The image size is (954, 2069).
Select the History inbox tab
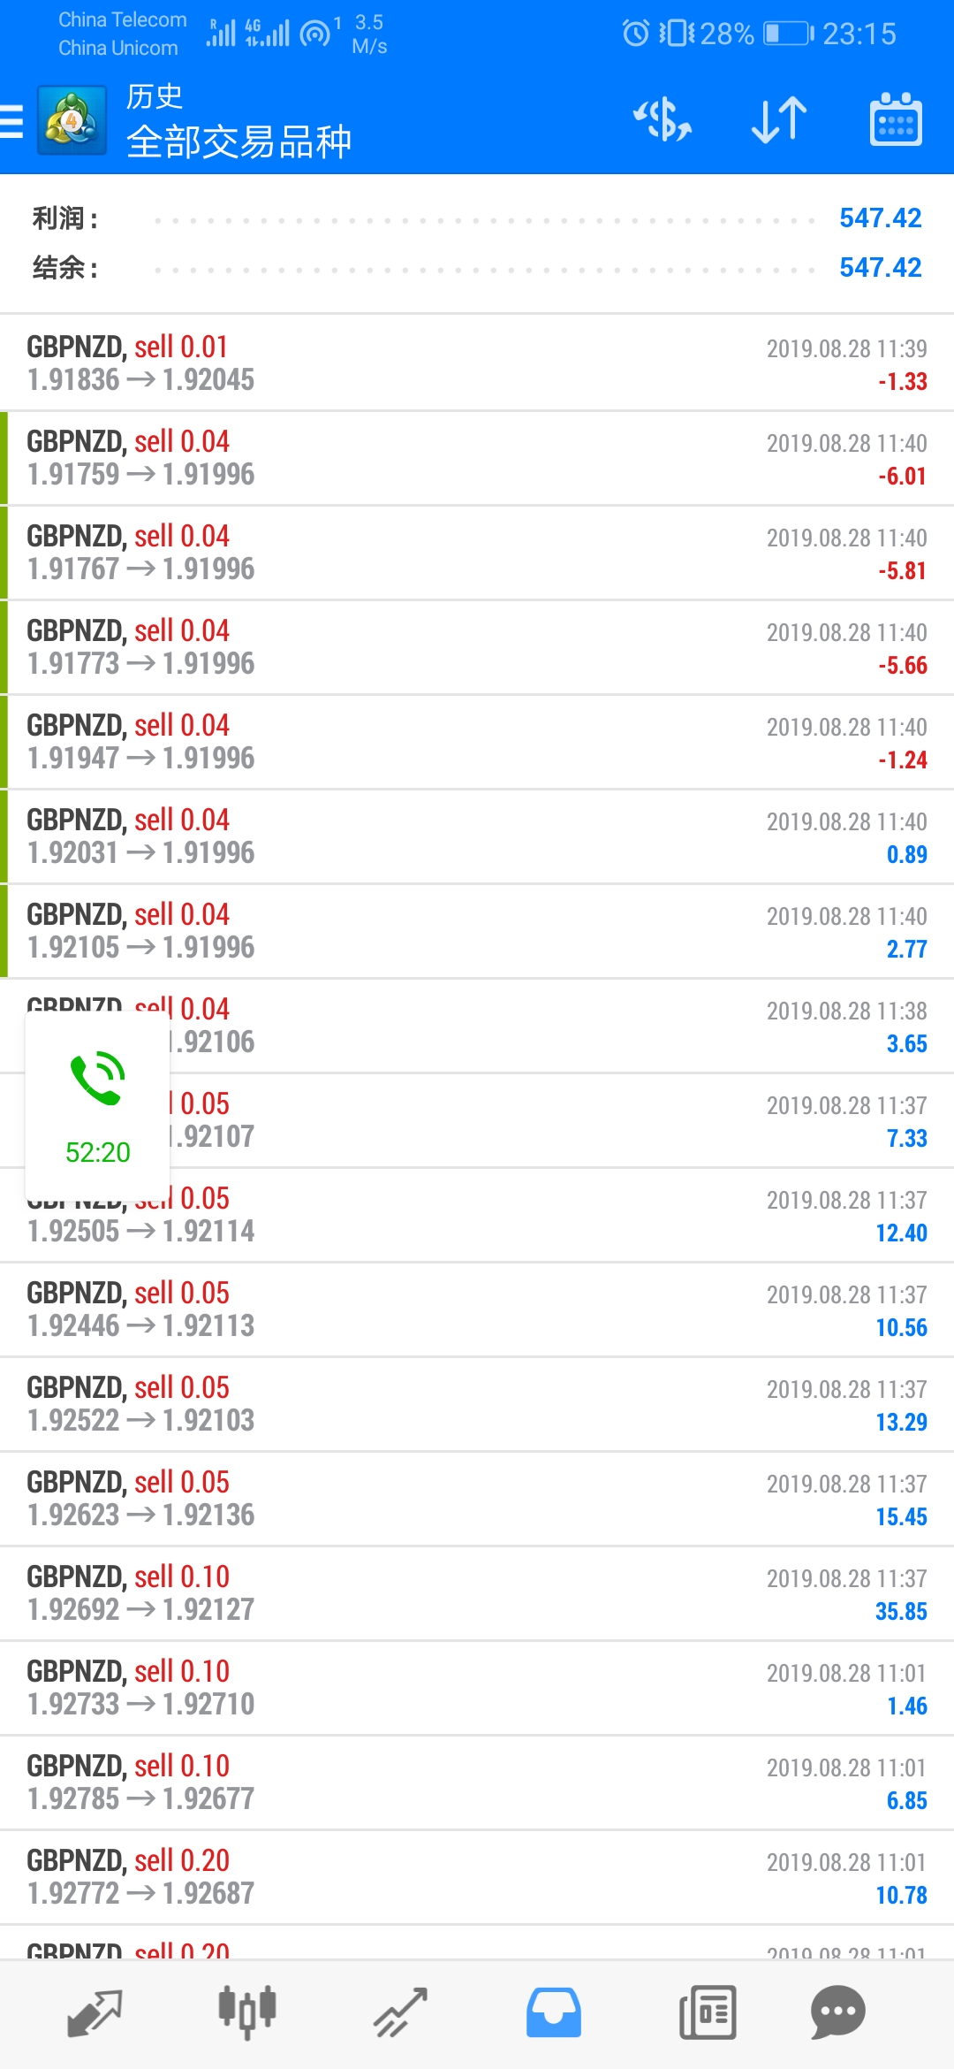[554, 2013]
